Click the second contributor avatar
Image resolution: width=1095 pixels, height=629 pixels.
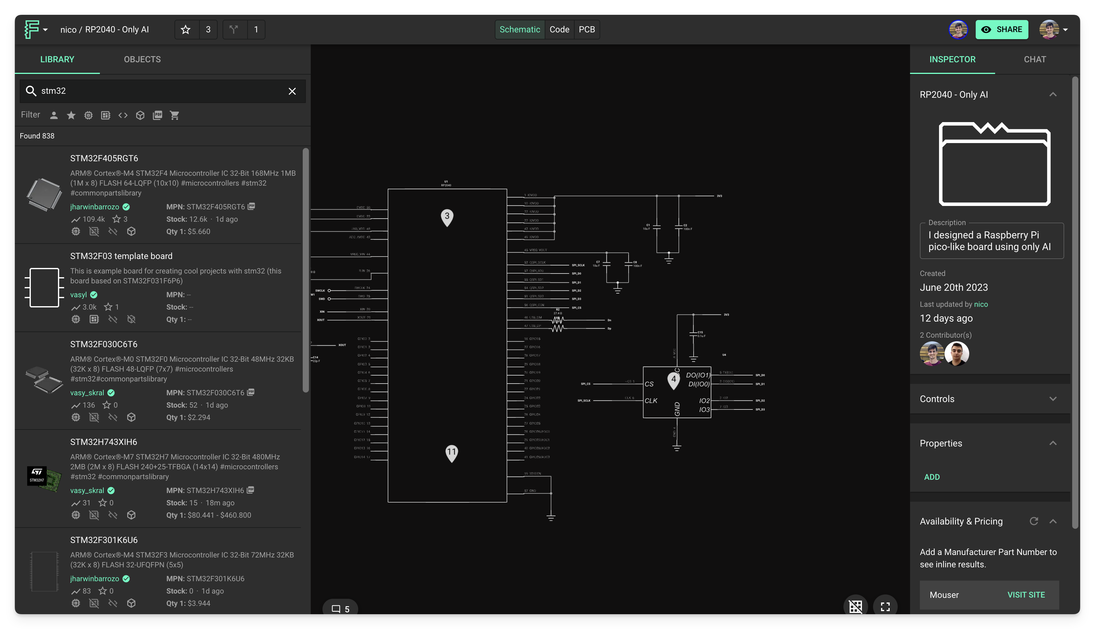click(956, 353)
